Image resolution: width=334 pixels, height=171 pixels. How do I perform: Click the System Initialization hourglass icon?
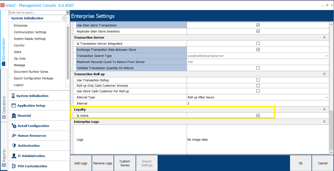(13, 96)
